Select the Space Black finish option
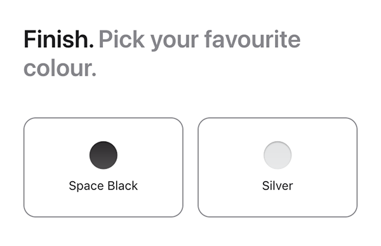This screenshot has width=381, height=246. point(104,167)
